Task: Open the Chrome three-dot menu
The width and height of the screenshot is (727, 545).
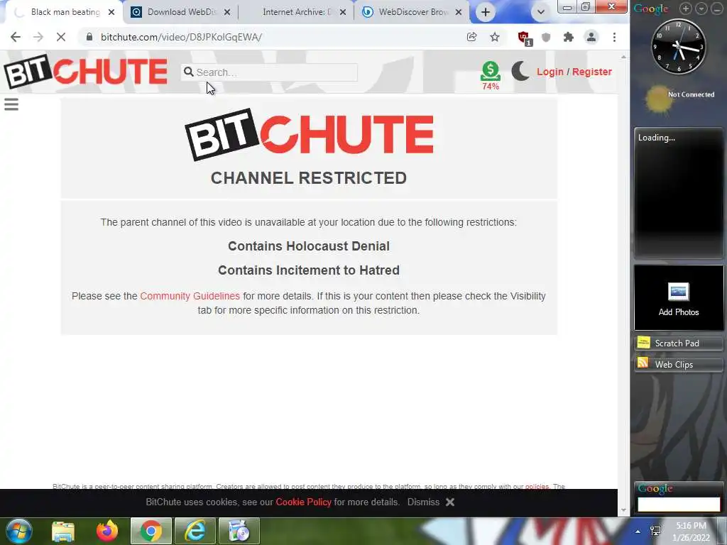Action: click(x=614, y=37)
